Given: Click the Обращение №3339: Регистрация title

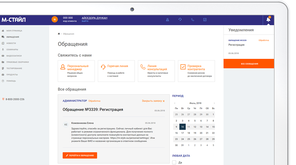Looking at the screenshot, I should [x=93, y=110].
